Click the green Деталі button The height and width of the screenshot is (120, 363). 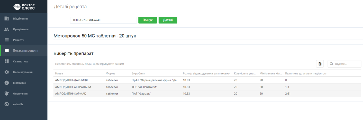tap(168, 20)
